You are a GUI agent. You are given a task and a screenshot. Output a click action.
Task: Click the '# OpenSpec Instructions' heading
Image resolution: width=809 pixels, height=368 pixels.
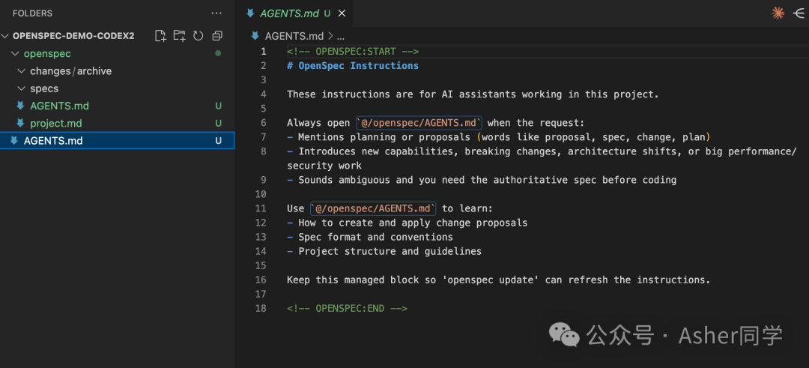[x=353, y=65]
